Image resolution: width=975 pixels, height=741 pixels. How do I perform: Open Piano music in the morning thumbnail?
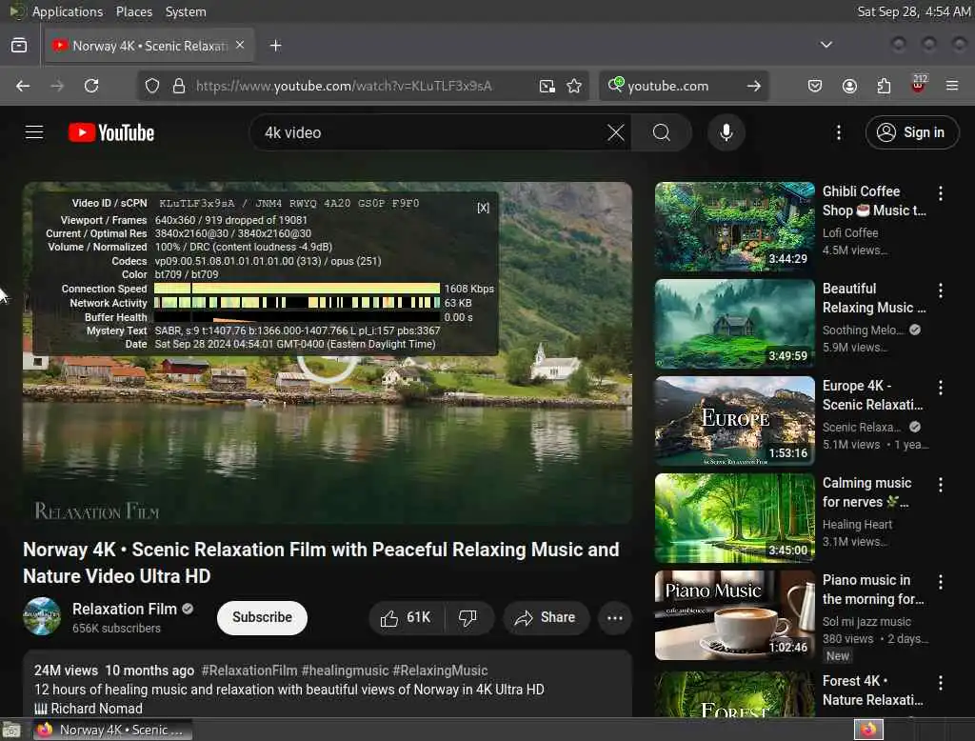pyautogui.click(x=734, y=614)
